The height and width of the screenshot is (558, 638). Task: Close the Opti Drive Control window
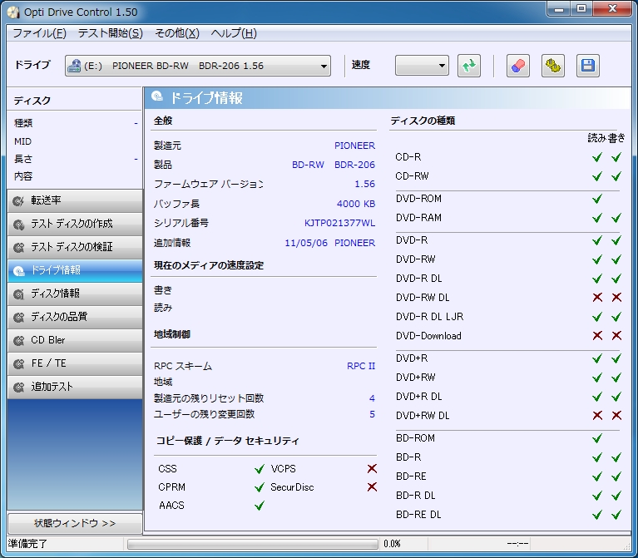pos(612,9)
